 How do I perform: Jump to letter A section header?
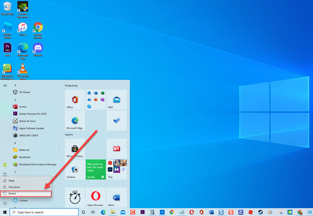click(15, 100)
